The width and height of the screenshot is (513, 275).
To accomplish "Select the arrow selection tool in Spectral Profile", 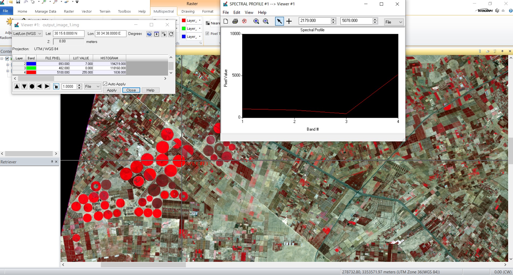I will click(280, 21).
